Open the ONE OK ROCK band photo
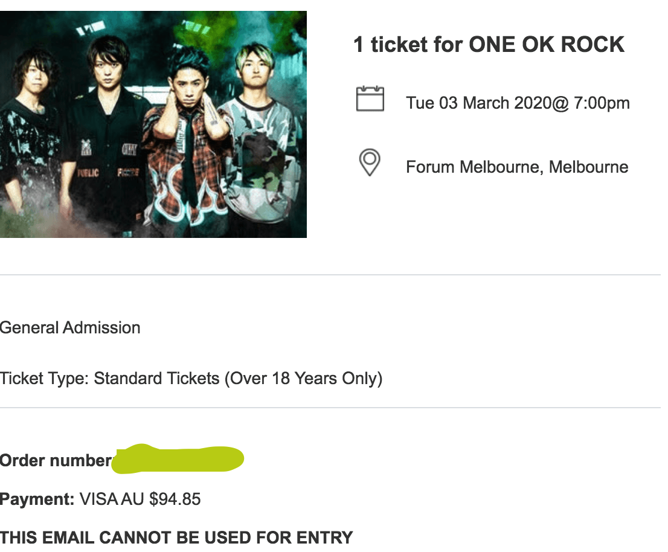 tap(153, 124)
